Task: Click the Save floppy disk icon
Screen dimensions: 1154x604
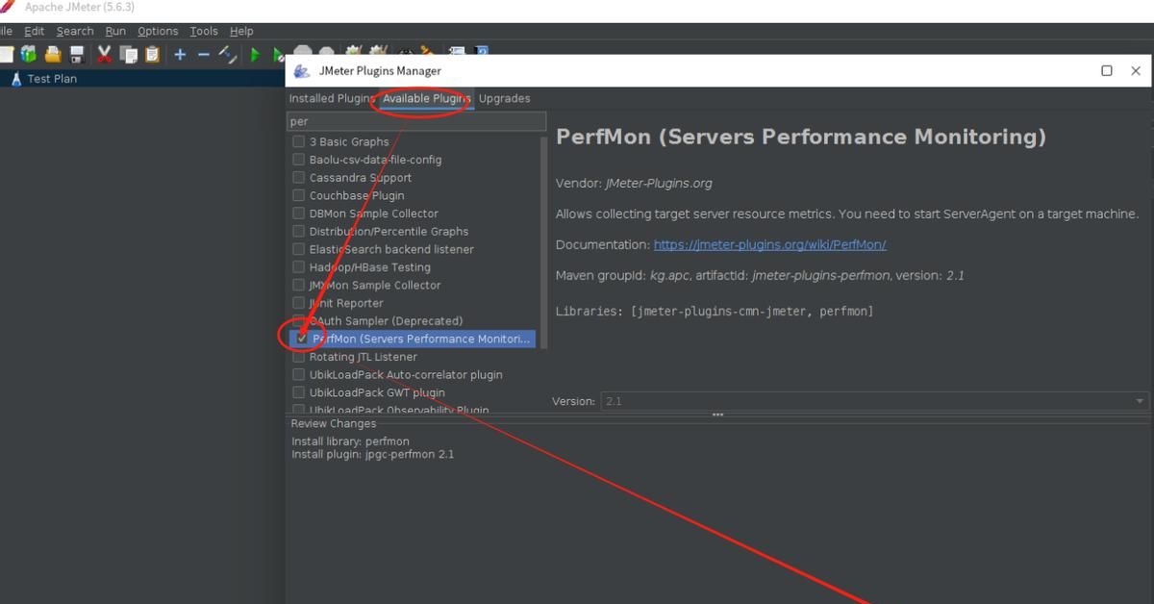Action: click(x=77, y=55)
